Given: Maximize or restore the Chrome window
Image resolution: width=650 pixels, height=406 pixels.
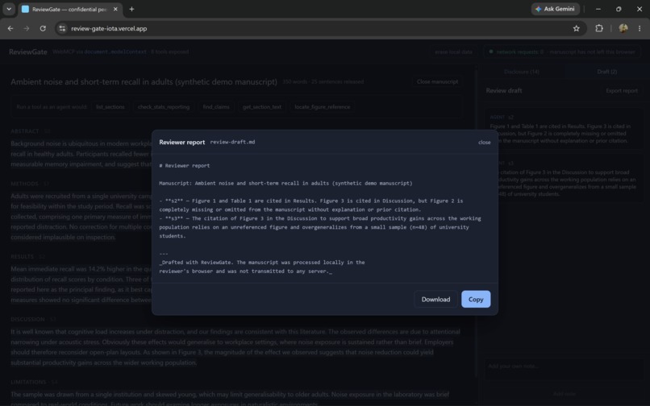Looking at the screenshot, I should 619,9.
